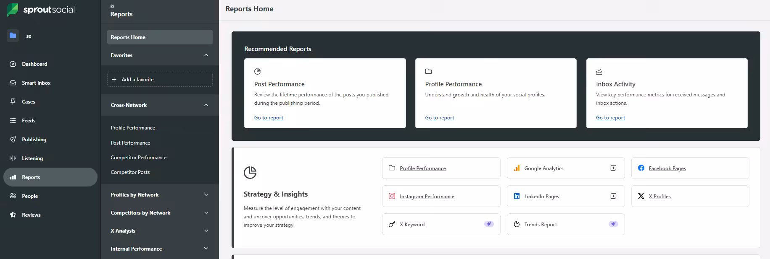The height and width of the screenshot is (259, 770).
Task: Open Competitor Posts in the sidebar
Action: point(130,172)
